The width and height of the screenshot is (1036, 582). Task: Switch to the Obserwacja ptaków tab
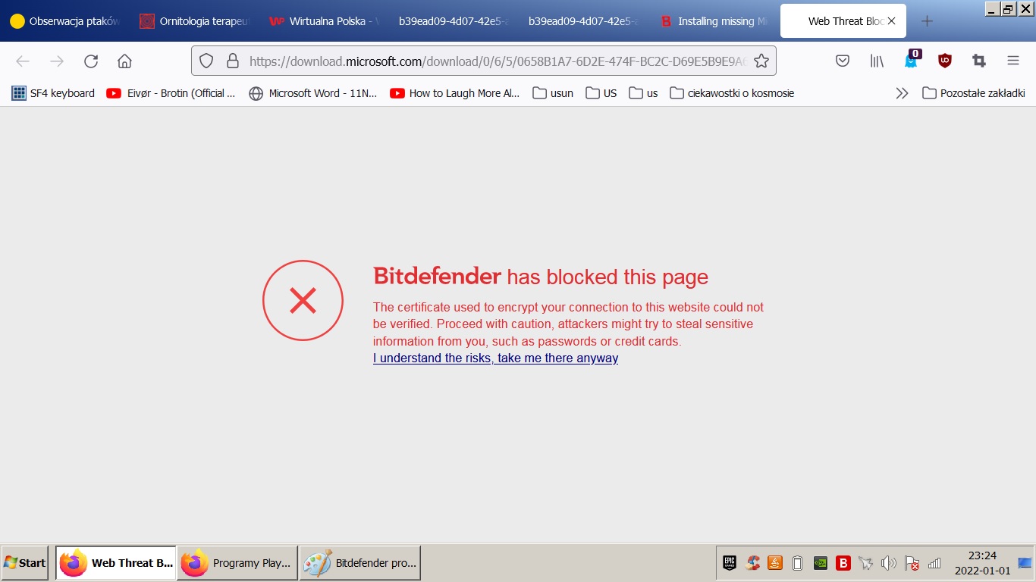tap(65, 21)
